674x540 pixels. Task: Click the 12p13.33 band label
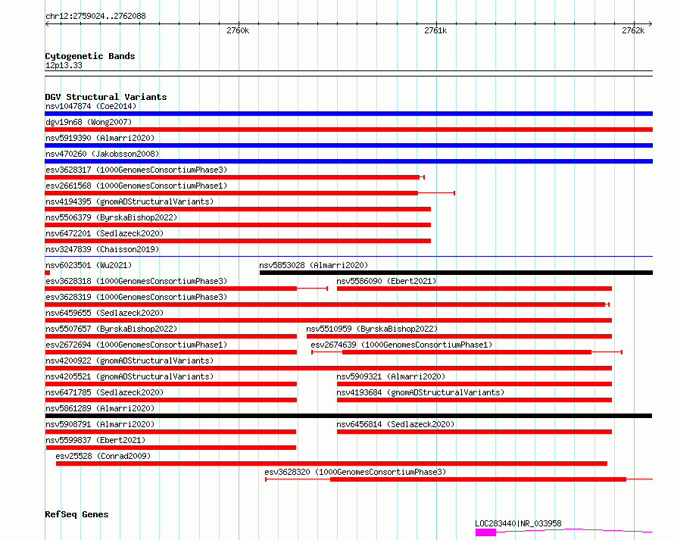point(64,65)
